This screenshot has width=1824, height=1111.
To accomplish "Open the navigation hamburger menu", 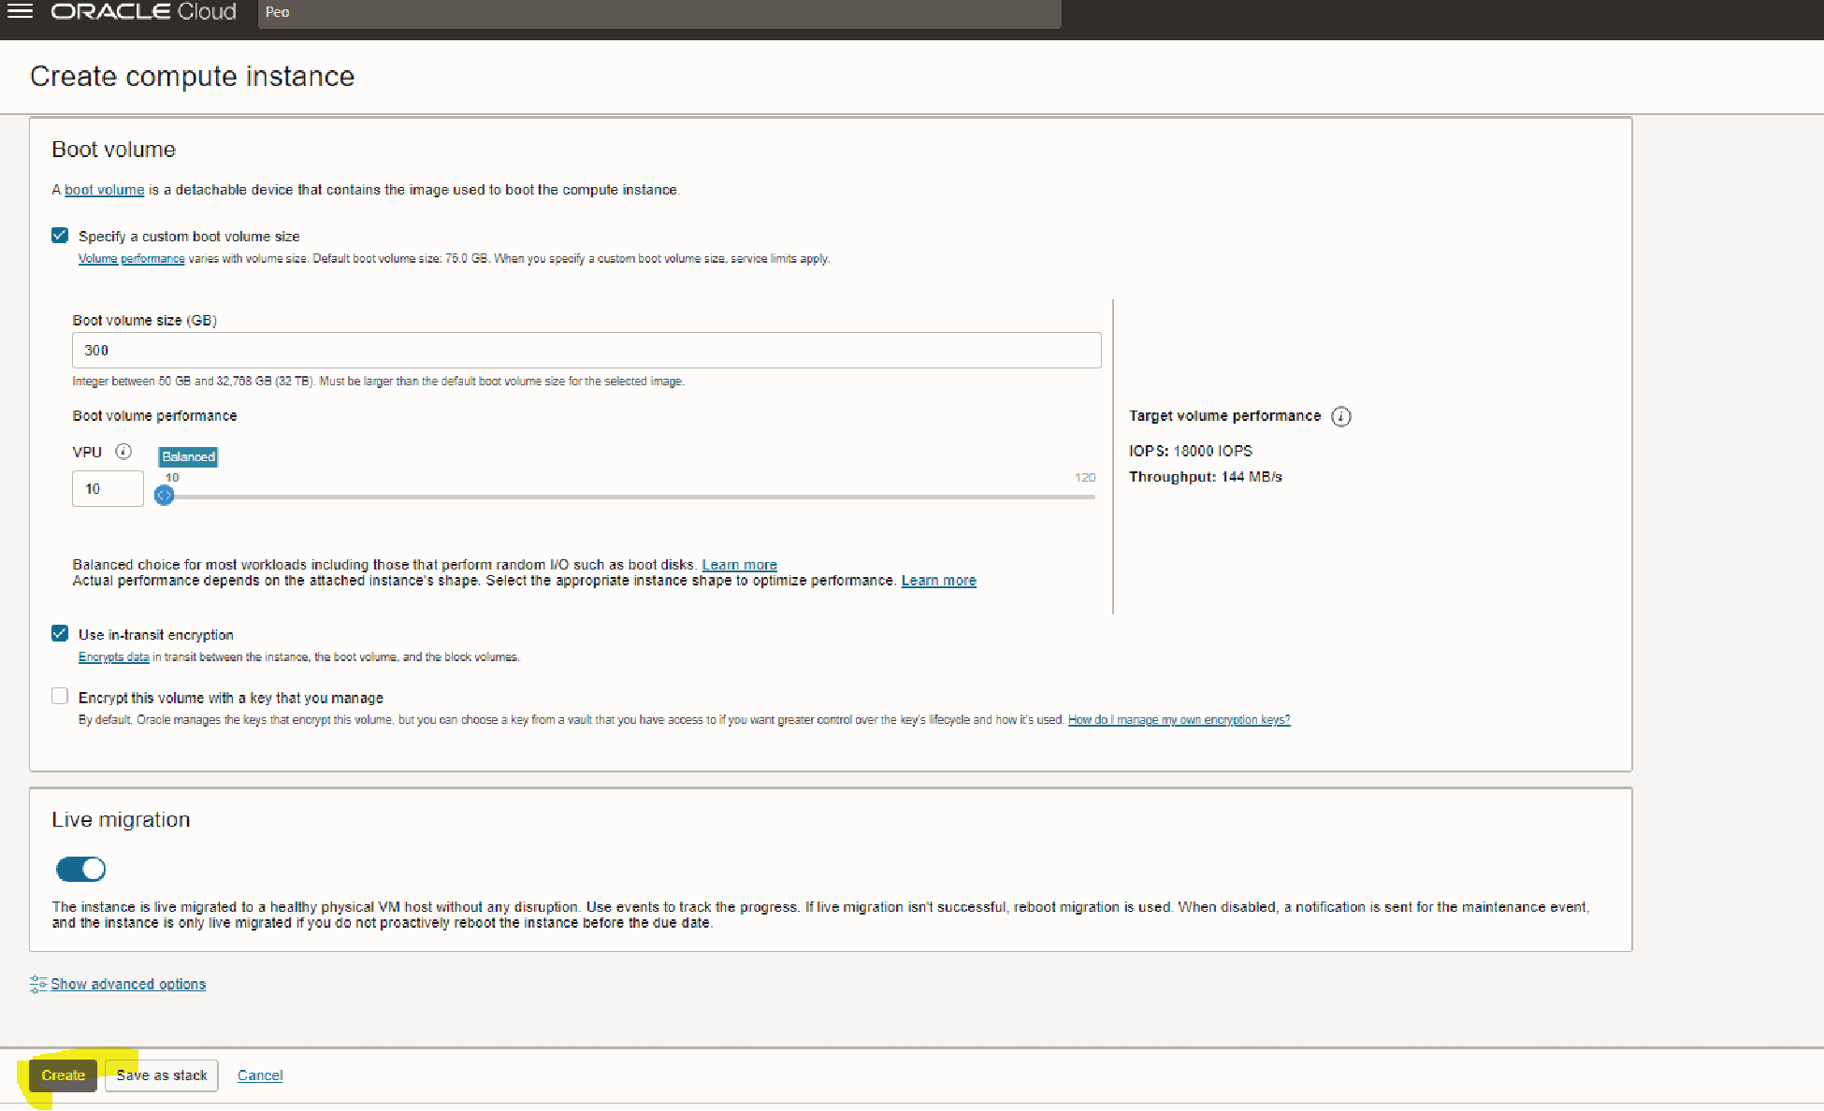I will pos(20,11).
